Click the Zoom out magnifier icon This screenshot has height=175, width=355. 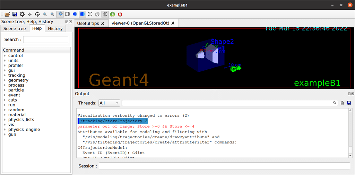pos(45,14)
